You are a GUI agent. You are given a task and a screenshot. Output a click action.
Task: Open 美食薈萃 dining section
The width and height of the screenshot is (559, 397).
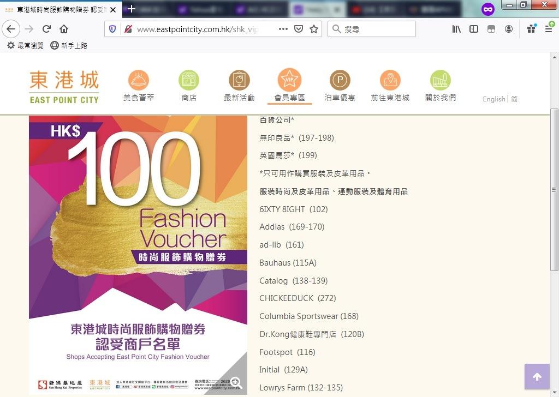[139, 86]
